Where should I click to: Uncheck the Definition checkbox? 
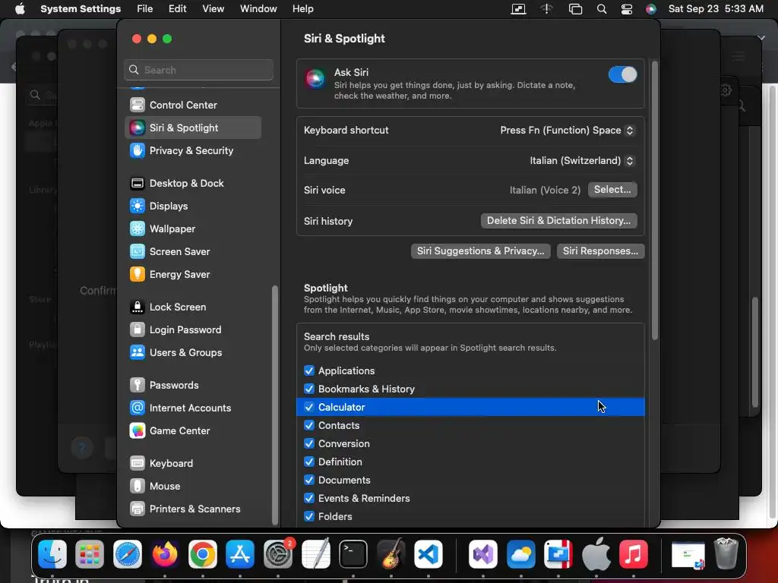click(x=309, y=462)
